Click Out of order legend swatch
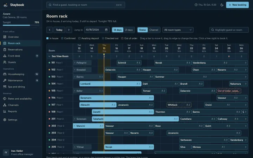Image resolution: width=253 pixels, height=158 pixels. (x=122, y=38)
